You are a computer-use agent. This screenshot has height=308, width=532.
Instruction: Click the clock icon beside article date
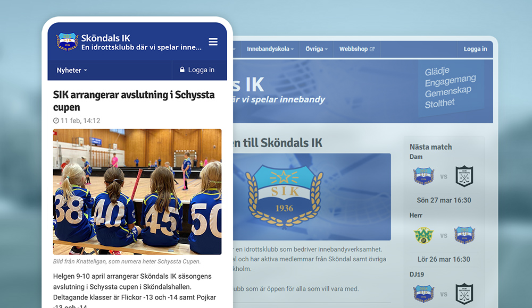[56, 121]
